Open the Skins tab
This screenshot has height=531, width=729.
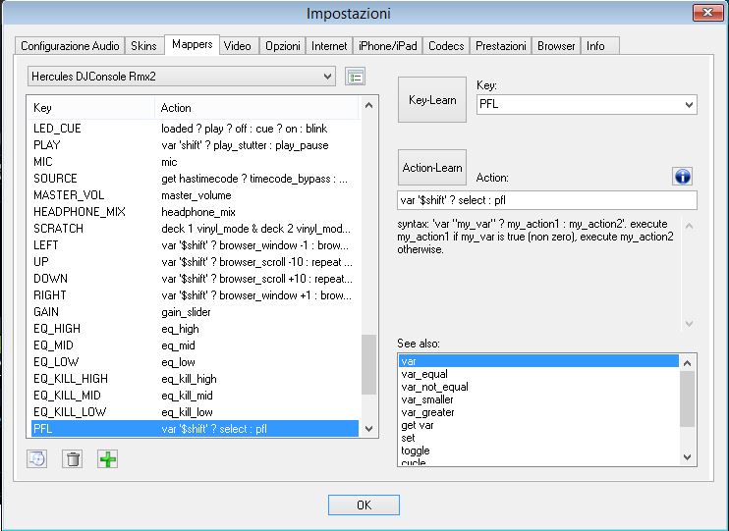143,46
